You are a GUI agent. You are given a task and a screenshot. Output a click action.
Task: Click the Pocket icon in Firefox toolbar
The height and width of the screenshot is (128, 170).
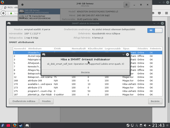coord(159,13)
